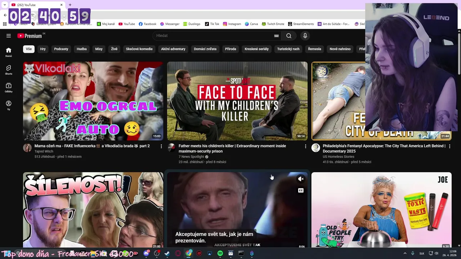Open the Twitch Emote bookmark

(x=273, y=24)
